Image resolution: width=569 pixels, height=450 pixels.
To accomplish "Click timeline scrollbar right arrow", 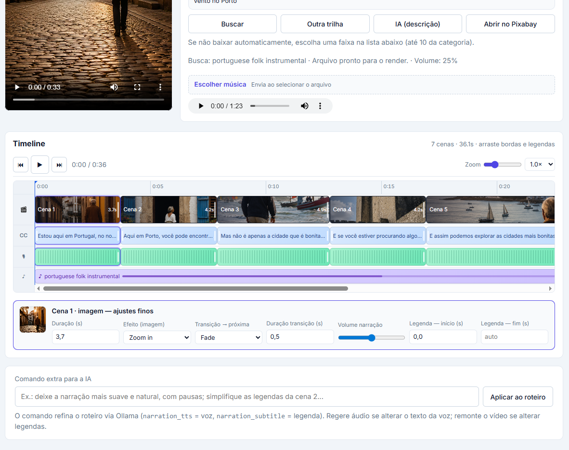I will click(x=551, y=288).
